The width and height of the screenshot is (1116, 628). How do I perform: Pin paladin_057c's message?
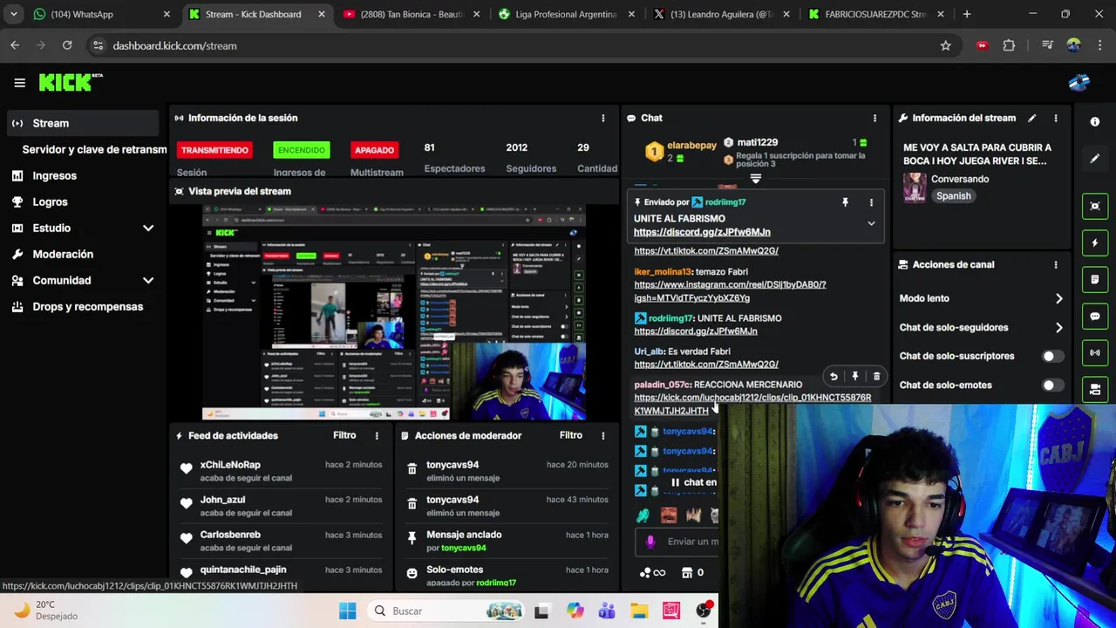[855, 377]
